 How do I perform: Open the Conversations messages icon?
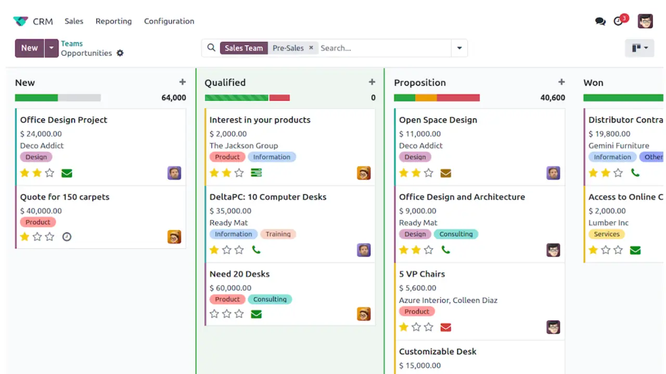(x=600, y=21)
